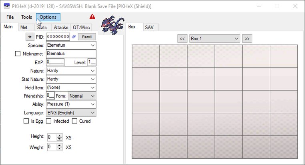Viewport: 305px width, 165px height.
Task: Click the Nickname text field
Action: pos(71,54)
